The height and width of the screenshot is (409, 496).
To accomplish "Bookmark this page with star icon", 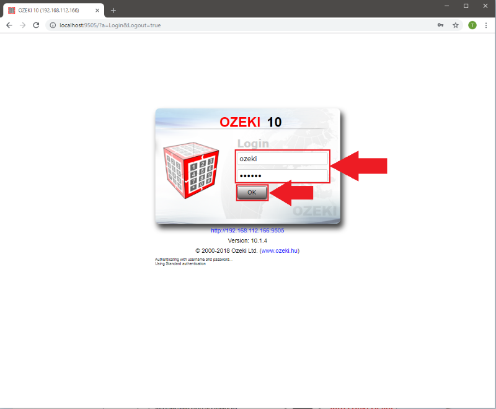I will coord(456,25).
